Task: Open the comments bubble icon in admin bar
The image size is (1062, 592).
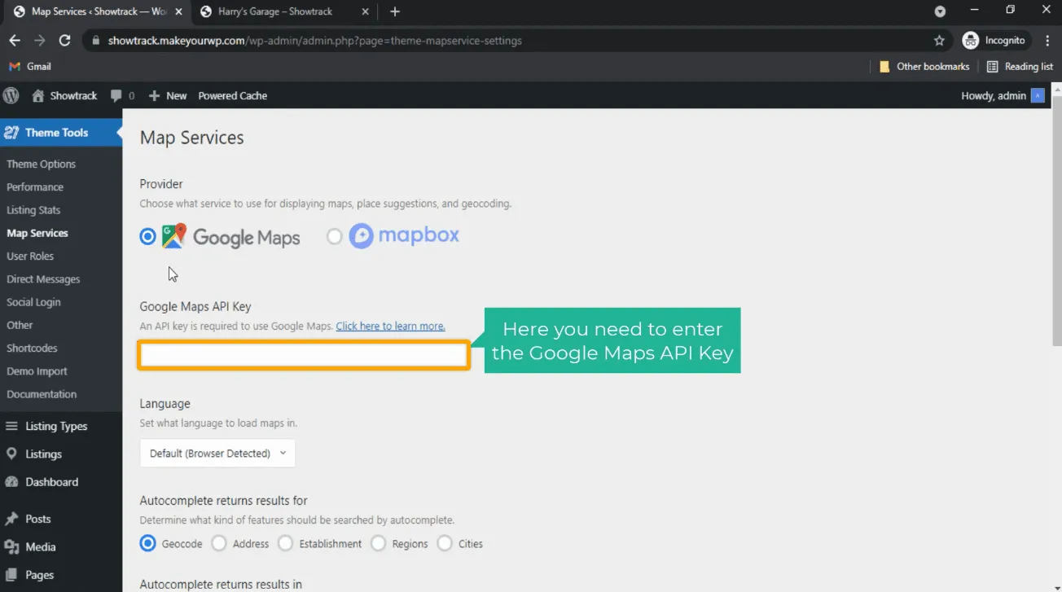Action: (116, 96)
